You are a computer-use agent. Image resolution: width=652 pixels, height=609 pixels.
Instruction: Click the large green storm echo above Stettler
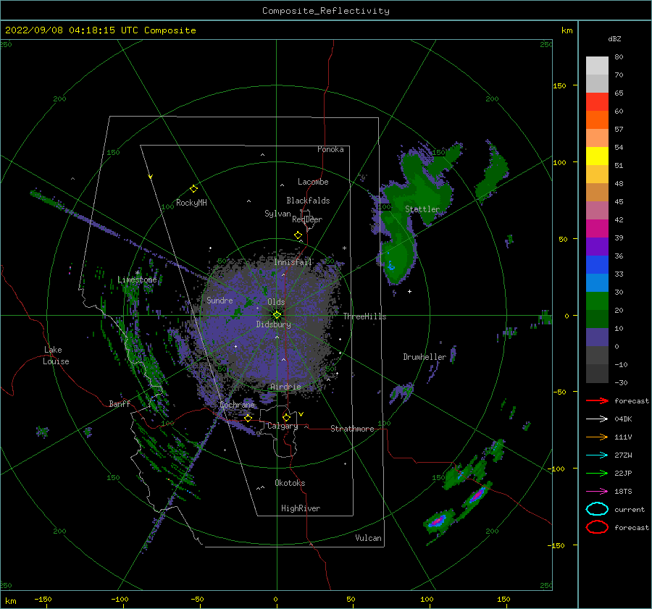coord(420,183)
